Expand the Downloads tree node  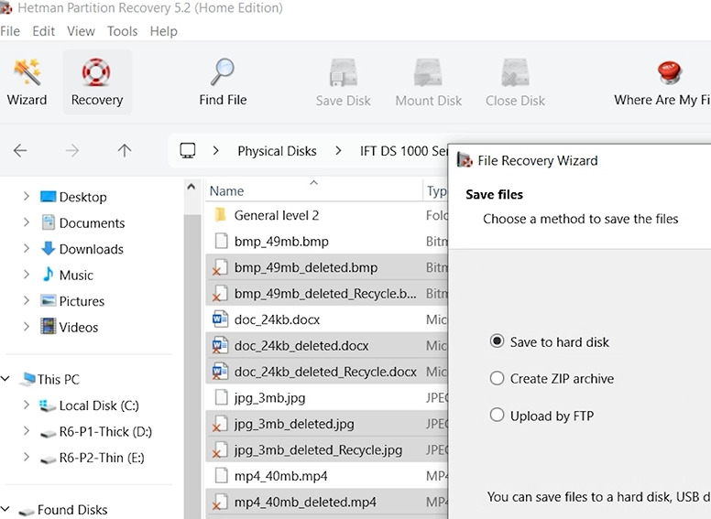(x=27, y=248)
